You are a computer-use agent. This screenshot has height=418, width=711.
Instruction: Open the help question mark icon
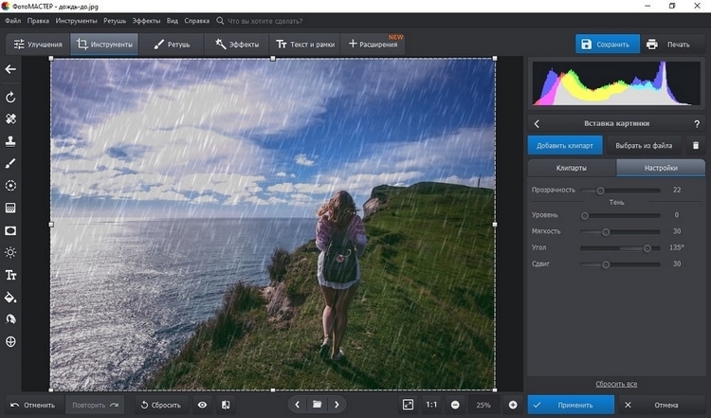(698, 123)
